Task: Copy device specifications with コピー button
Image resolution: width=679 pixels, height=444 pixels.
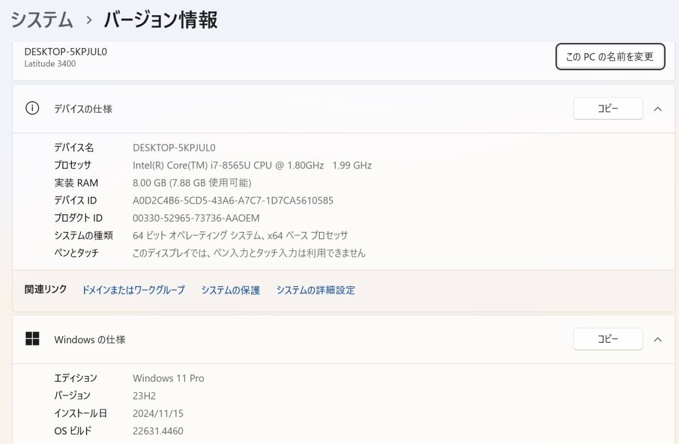Action: [x=608, y=109]
